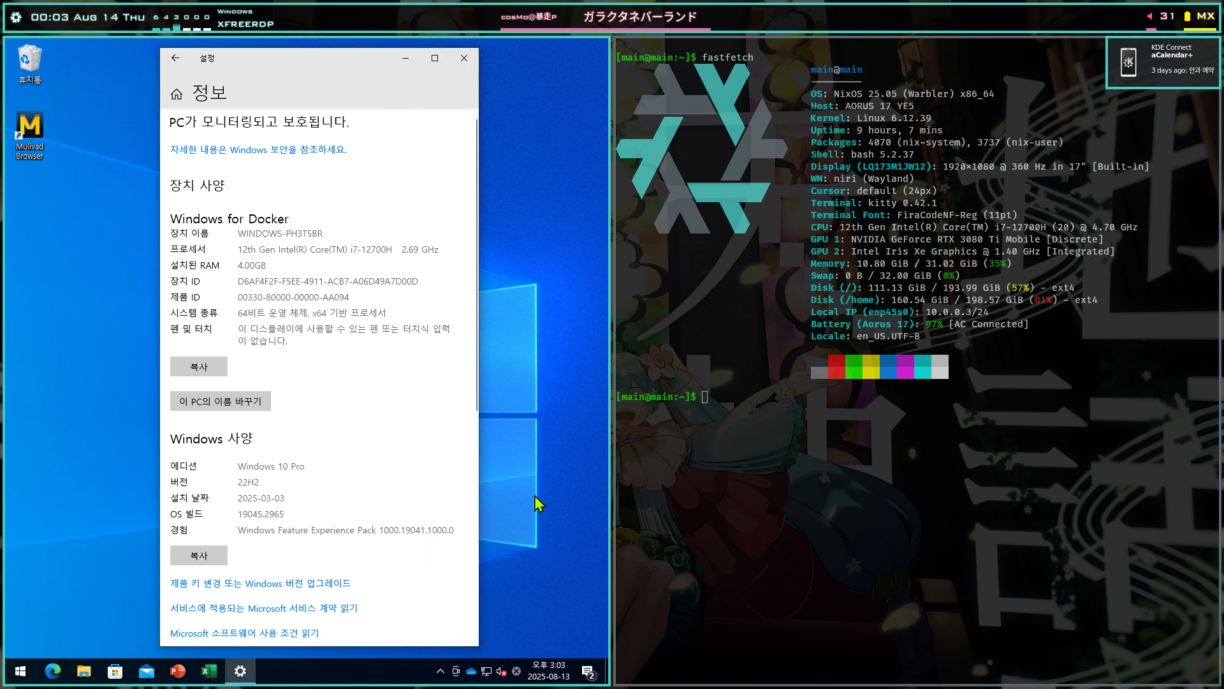Click the gear icon in the top status bar

pos(15,17)
